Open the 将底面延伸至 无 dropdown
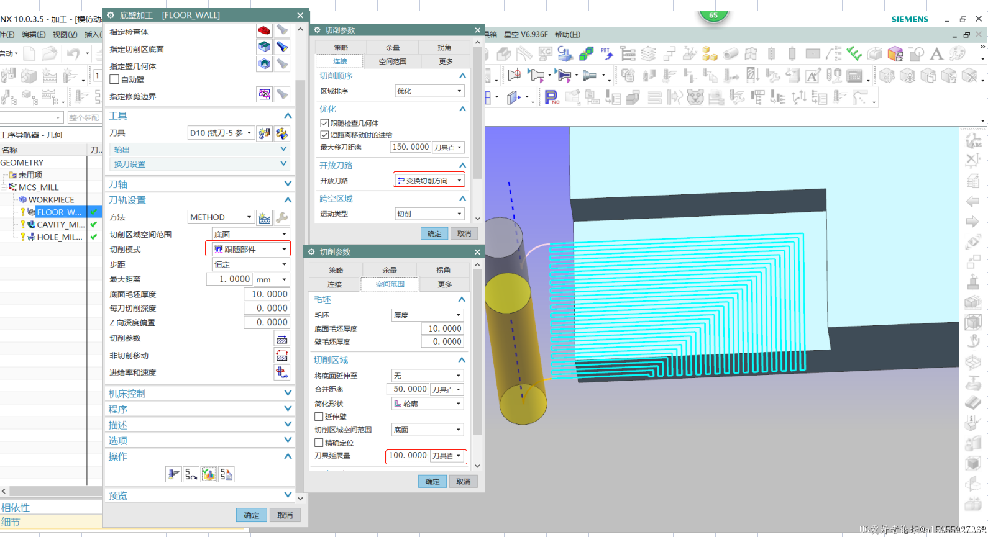The height and width of the screenshot is (537, 988). click(x=427, y=376)
